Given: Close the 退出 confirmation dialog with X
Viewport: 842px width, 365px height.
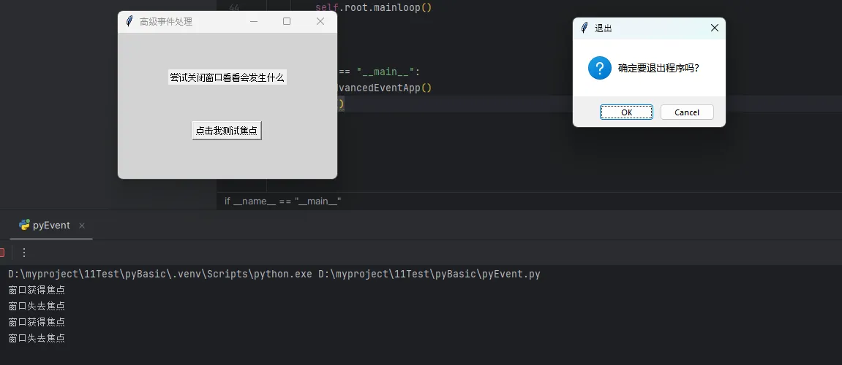Looking at the screenshot, I should (x=714, y=28).
